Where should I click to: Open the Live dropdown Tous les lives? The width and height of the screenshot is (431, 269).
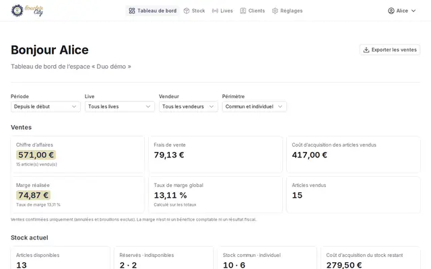(120, 106)
